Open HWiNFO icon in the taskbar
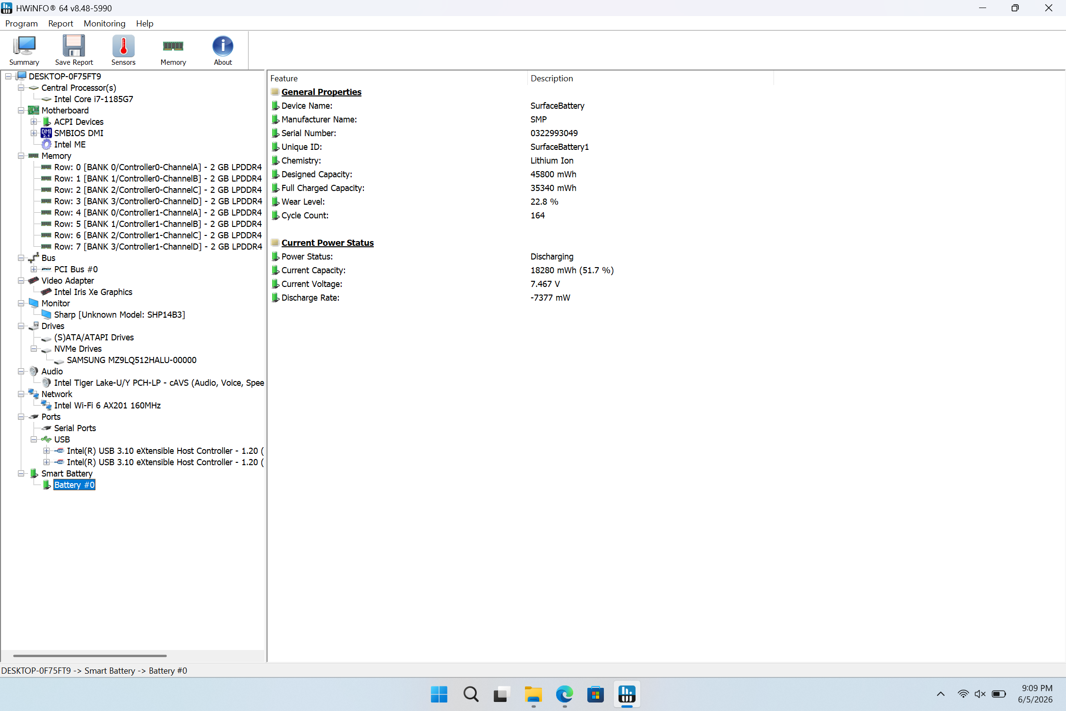 (627, 694)
